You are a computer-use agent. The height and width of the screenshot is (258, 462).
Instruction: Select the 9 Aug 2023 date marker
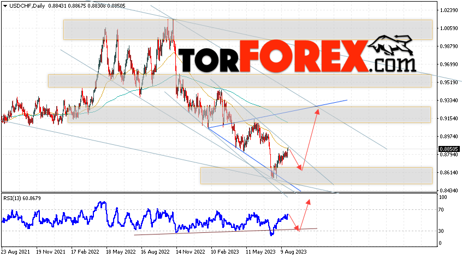pyautogui.click(x=293, y=252)
